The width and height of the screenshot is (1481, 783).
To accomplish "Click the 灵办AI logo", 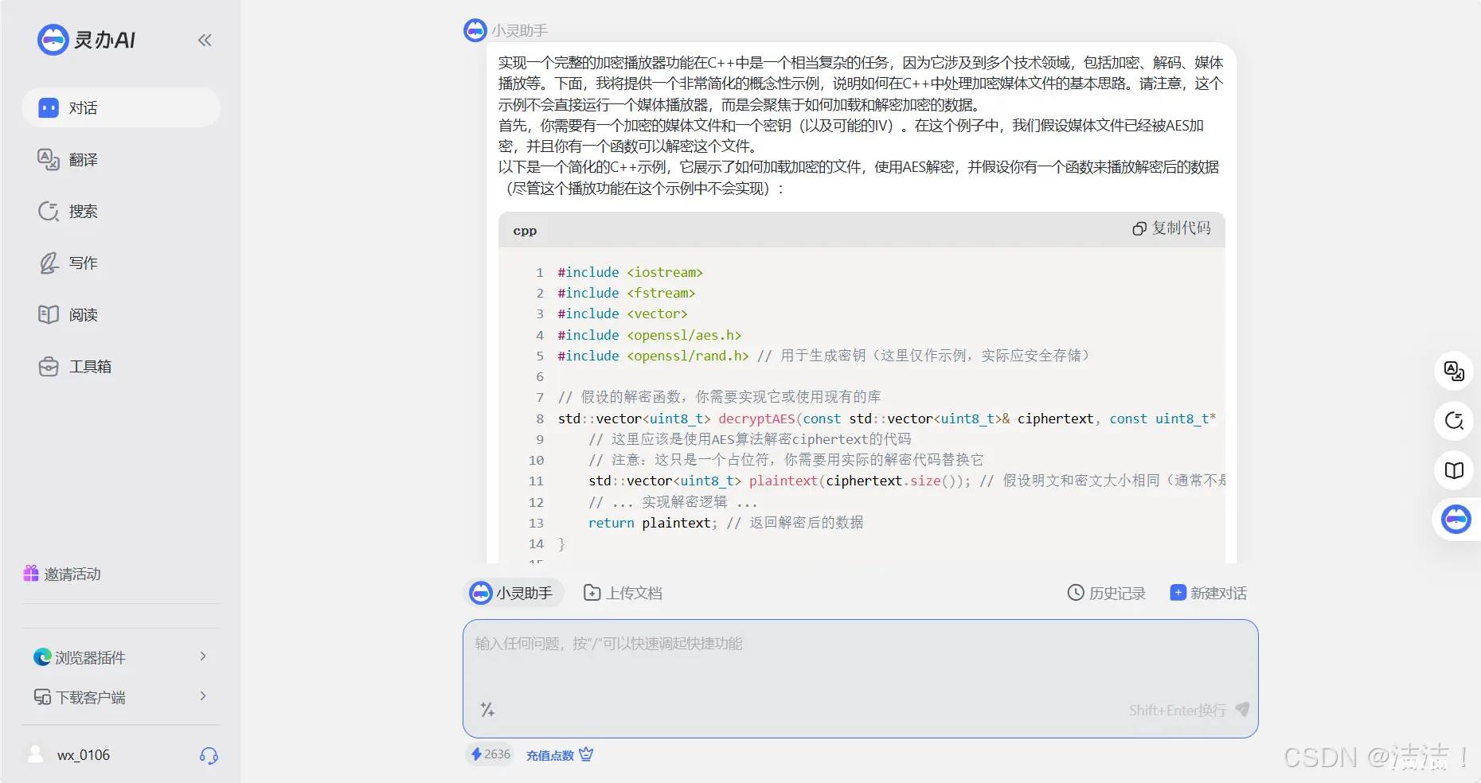I will click(86, 40).
